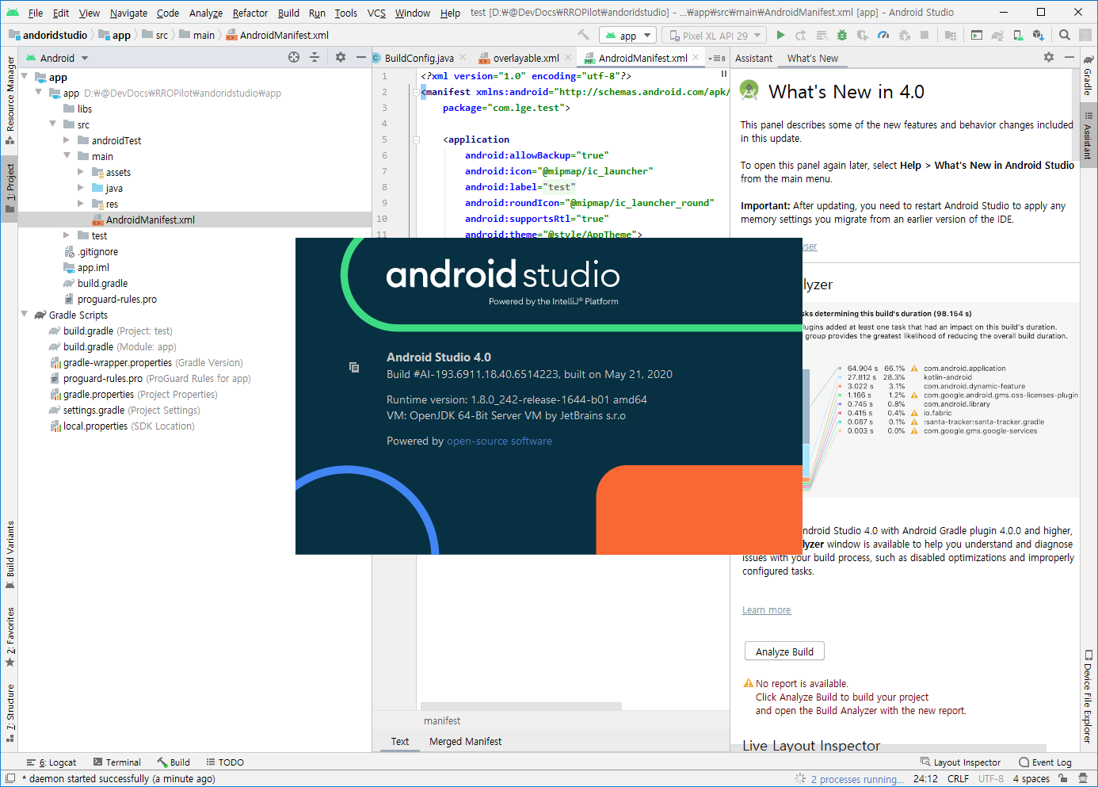Click the Debug app bug icon

click(x=842, y=35)
